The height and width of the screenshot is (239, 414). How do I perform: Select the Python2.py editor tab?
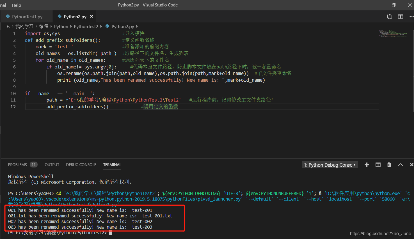pyautogui.click(x=75, y=17)
